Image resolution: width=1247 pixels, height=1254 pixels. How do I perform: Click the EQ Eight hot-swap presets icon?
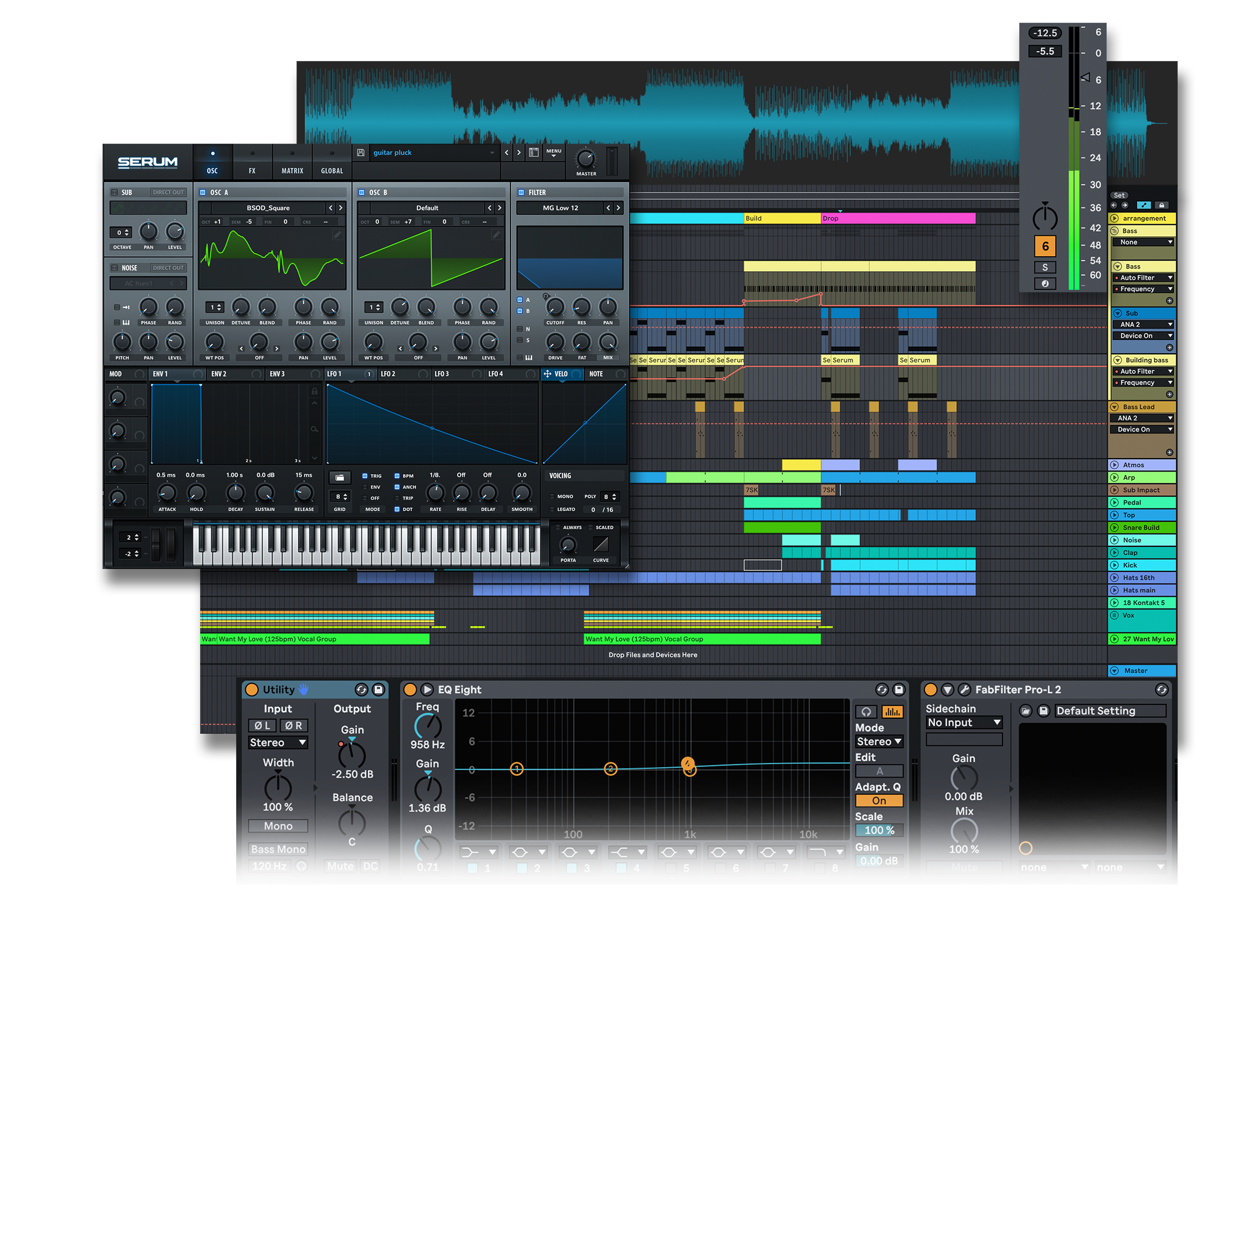pos(881,690)
